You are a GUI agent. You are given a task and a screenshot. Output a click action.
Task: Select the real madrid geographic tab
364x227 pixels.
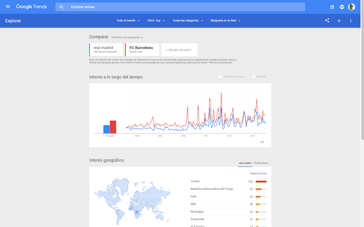click(x=245, y=163)
